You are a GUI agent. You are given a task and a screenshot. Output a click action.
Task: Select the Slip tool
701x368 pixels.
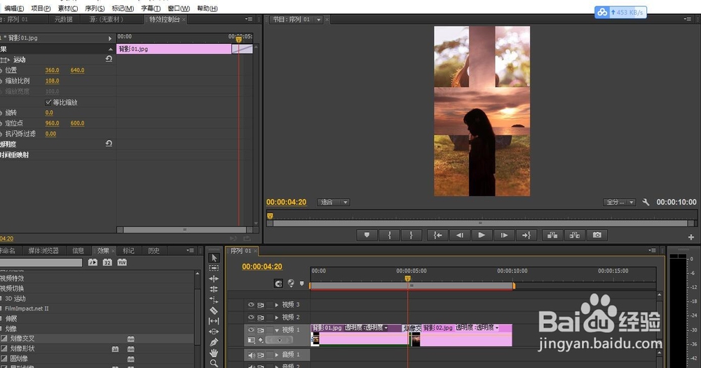click(214, 321)
